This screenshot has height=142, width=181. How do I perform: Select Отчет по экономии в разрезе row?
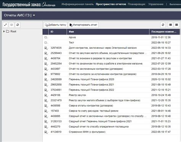point(111,58)
